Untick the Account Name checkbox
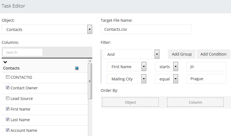The width and height of the screenshot is (231, 136). 8,130
